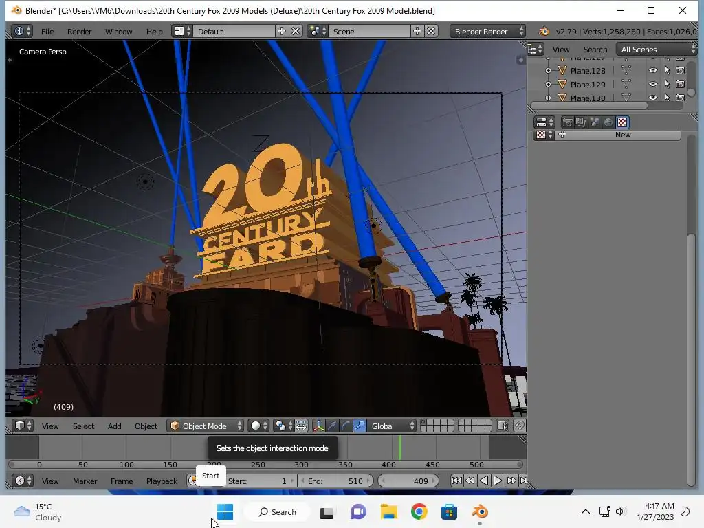Toggle manipulate center points option

coord(302,426)
